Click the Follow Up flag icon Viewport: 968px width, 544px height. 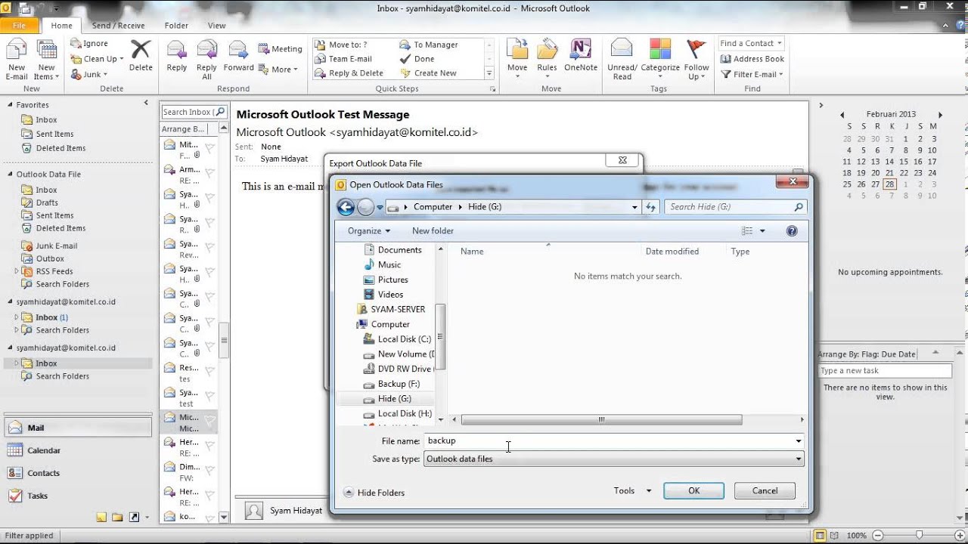(x=697, y=60)
